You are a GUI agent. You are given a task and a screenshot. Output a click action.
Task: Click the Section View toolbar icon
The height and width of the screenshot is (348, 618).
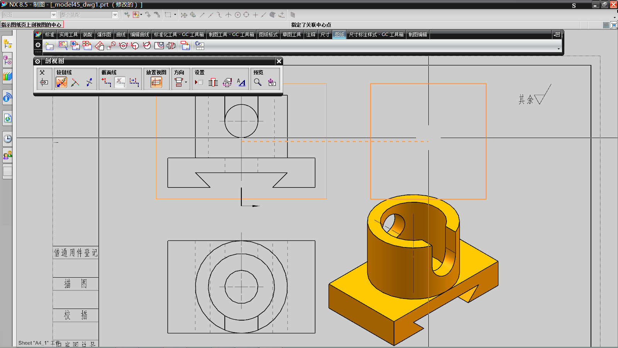click(123, 46)
